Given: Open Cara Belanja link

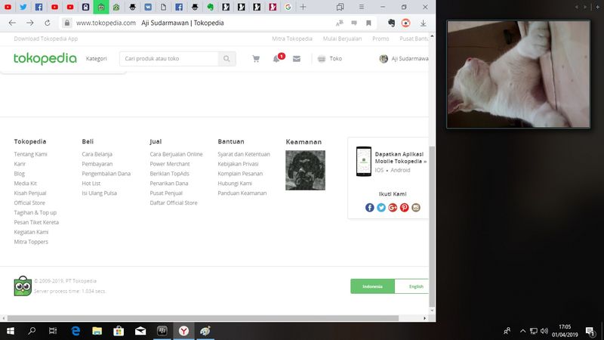Looking at the screenshot, I should (97, 154).
